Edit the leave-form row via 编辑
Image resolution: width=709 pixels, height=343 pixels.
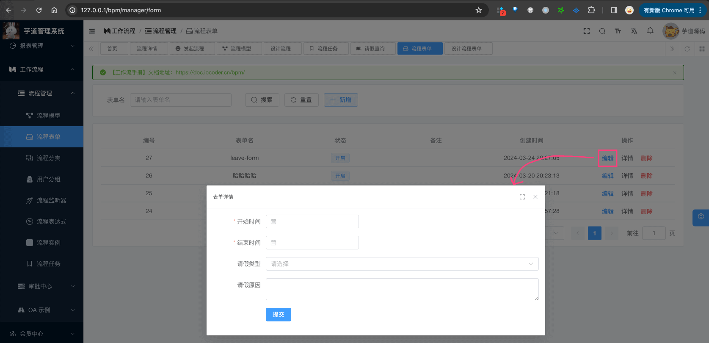pos(608,158)
